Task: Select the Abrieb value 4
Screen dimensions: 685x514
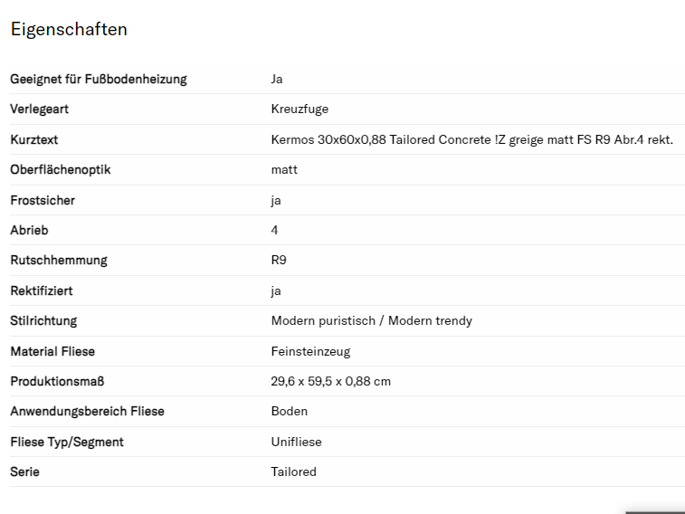Action: [x=275, y=230]
